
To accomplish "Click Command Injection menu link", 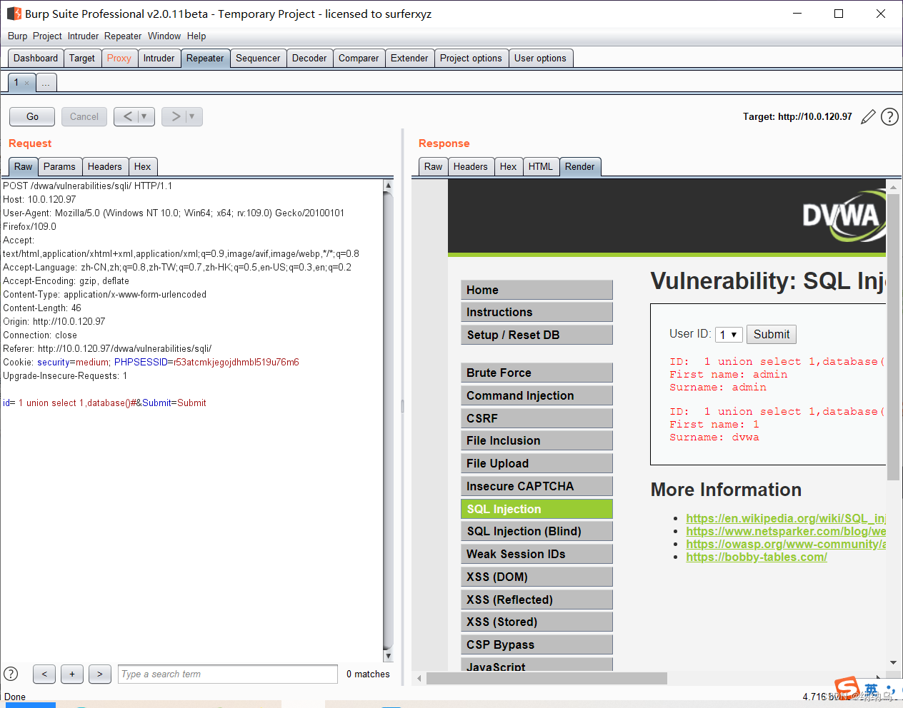I will tap(537, 395).
